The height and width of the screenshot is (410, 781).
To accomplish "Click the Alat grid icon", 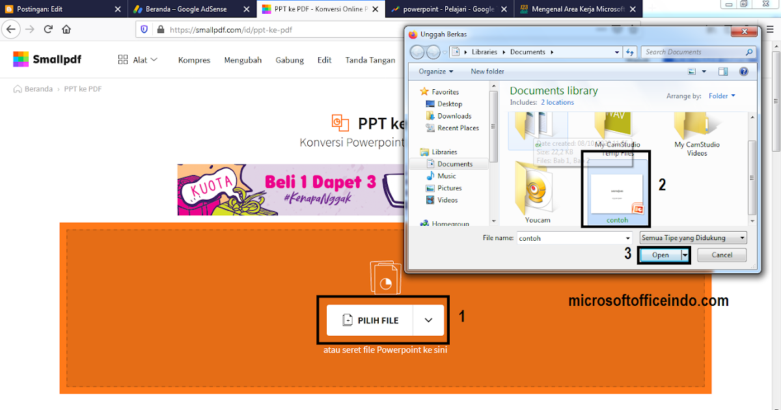I will tap(123, 59).
